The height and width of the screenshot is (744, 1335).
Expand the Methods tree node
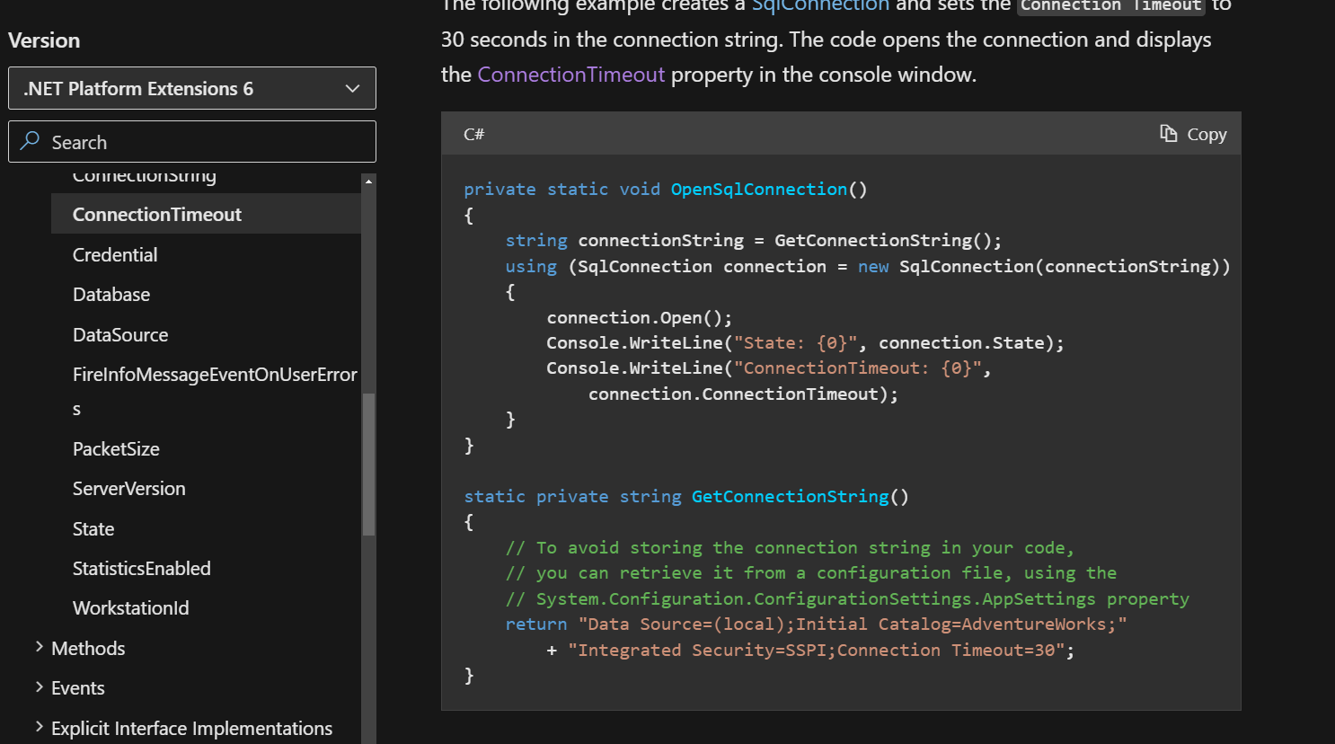pos(39,647)
